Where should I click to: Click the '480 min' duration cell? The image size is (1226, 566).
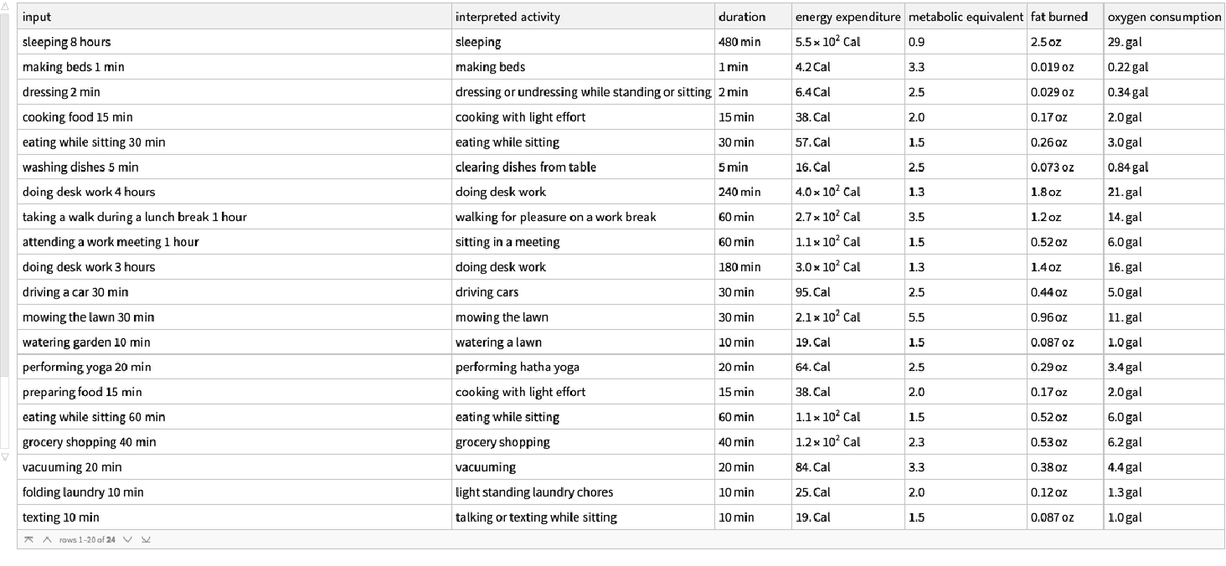pyautogui.click(x=739, y=42)
